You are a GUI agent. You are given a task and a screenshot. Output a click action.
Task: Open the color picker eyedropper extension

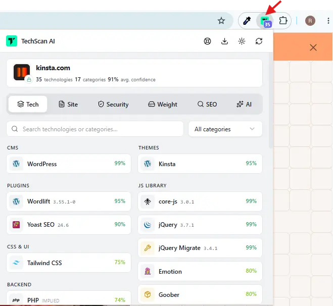point(247,21)
